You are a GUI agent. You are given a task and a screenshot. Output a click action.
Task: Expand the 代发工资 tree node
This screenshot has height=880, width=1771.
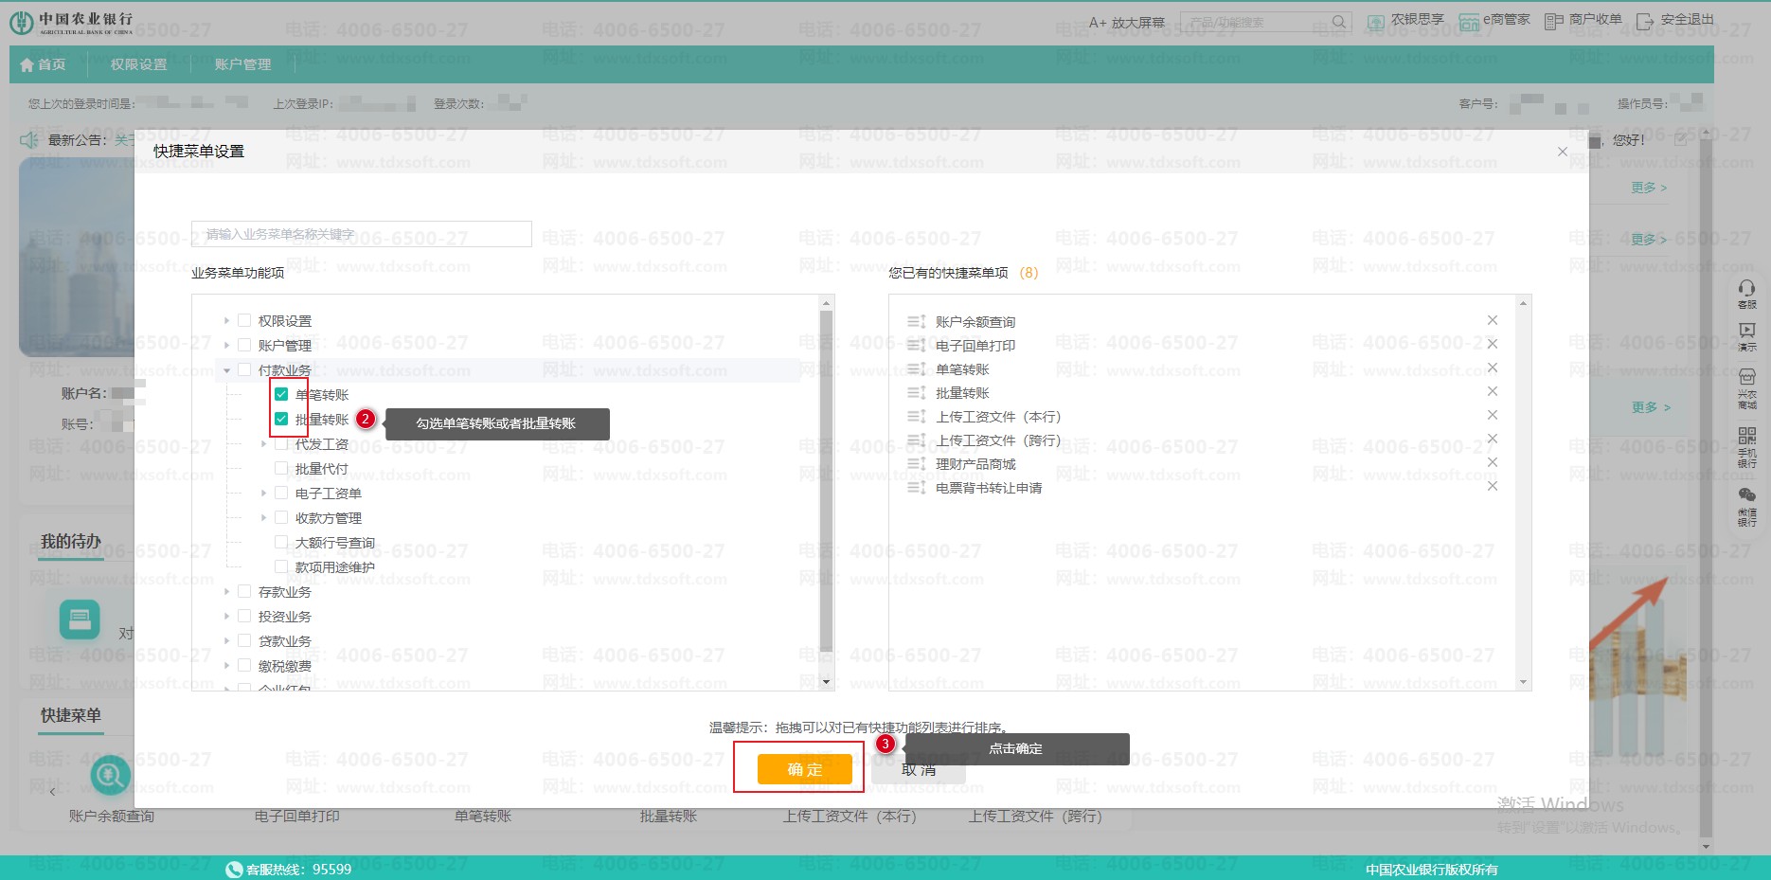pos(264,444)
